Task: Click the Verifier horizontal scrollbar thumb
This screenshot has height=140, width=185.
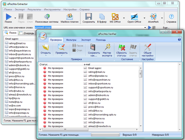Action: click(65, 129)
